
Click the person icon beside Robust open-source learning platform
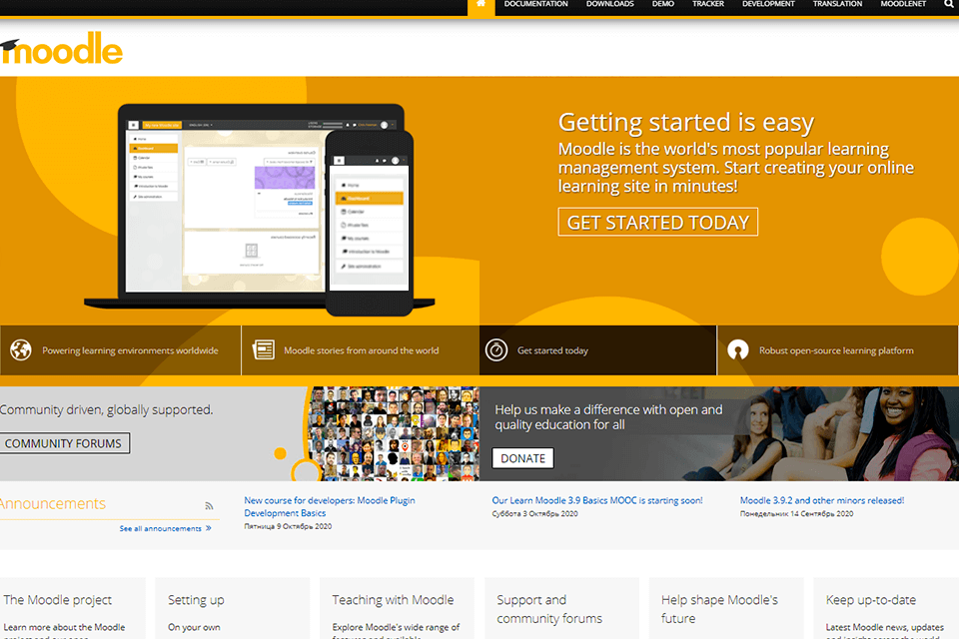tap(737, 350)
